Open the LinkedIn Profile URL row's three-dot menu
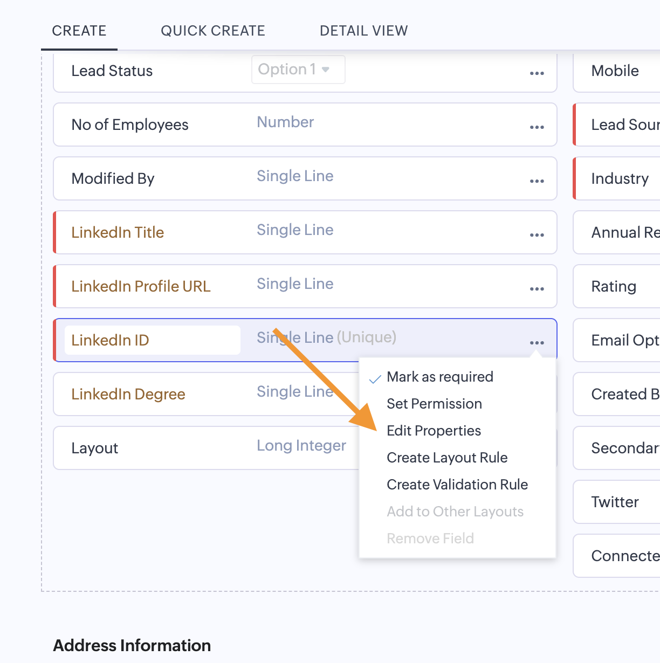Image resolution: width=660 pixels, height=663 pixels. click(x=537, y=289)
